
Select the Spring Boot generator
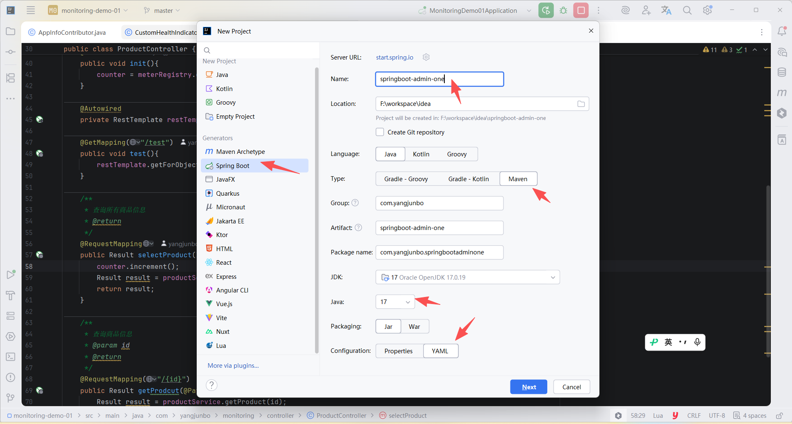[x=255, y=165]
